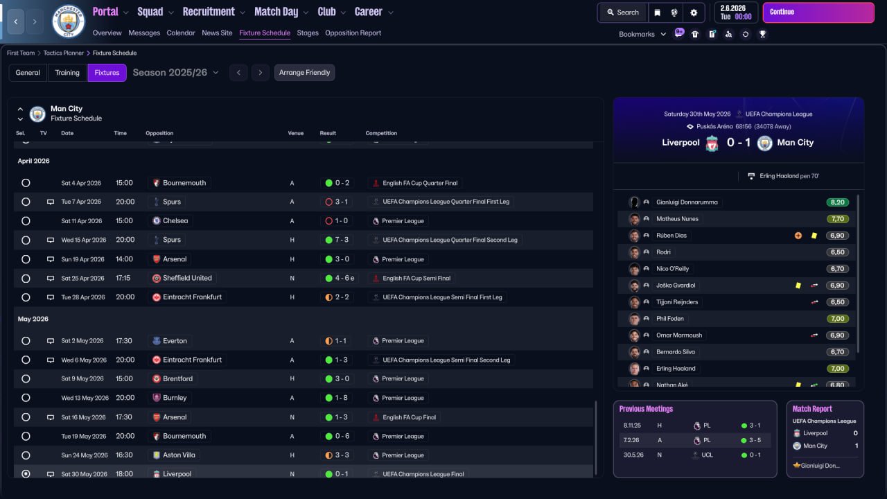Image resolution: width=887 pixels, height=499 pixels.
Task: Go to next season arrow
Action: coord(261,73)
